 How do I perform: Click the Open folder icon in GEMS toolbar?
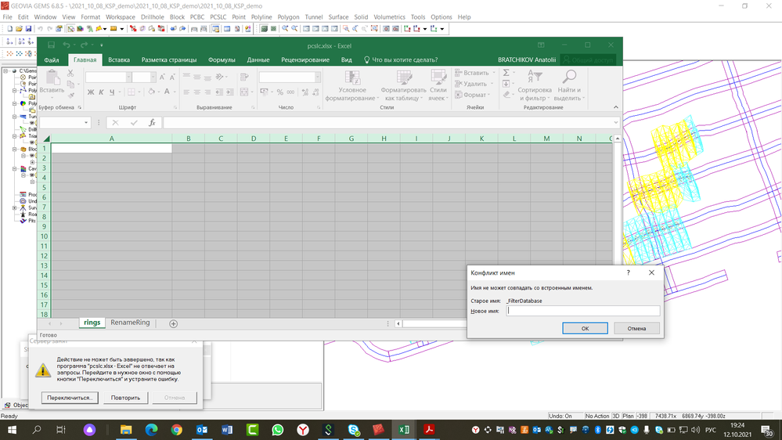click(x=19, y=29)
